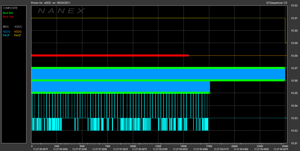Click timestamp 13:27:57:0825

120,149
